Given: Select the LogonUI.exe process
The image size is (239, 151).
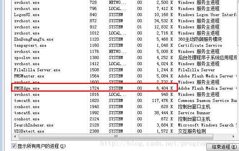Looking at the screenshot, I should pos(27,15).
